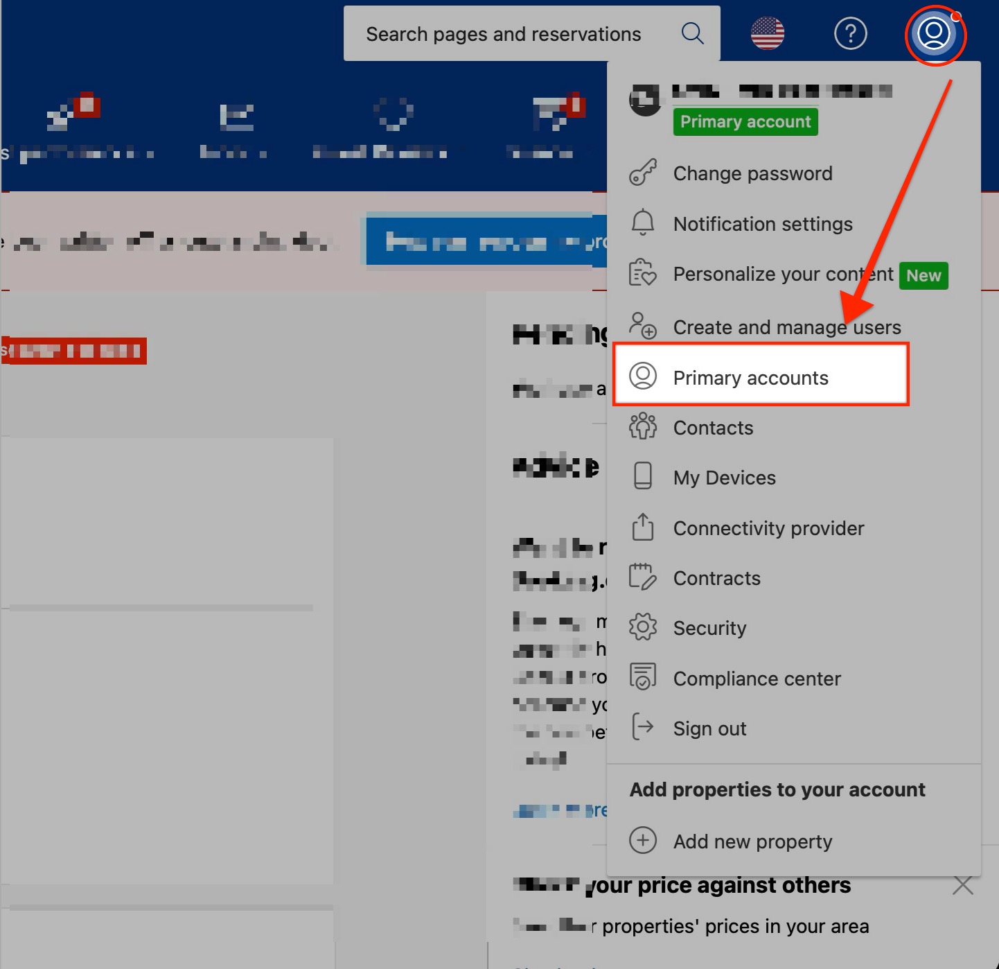Toggle the profile account avatar menu
Screen dimensions: 999x969
coord(934,33)
